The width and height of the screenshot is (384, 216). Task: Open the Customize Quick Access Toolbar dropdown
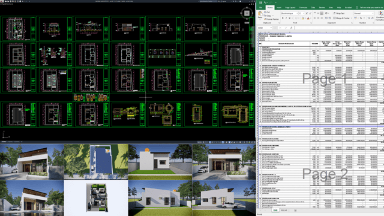(276, 2)
